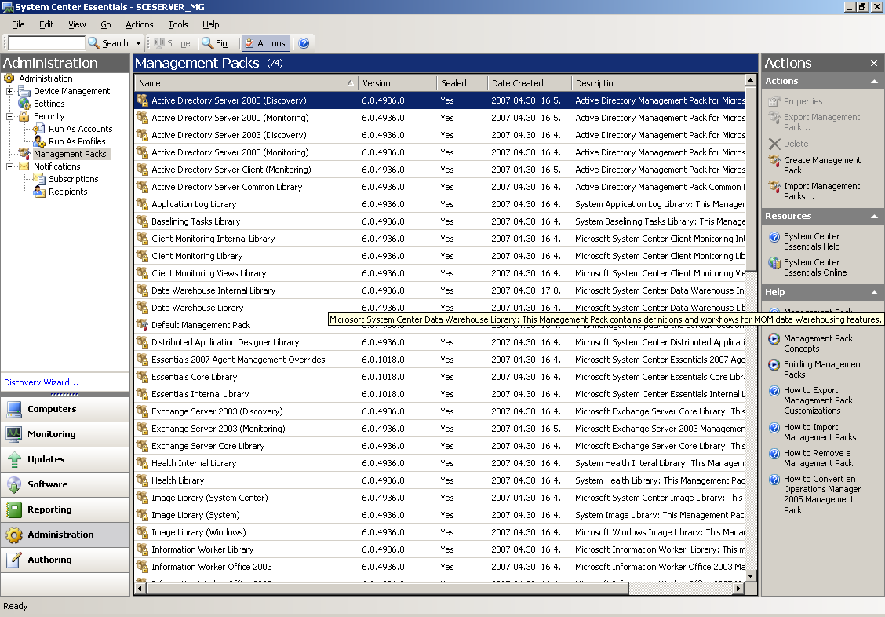Click the Updates green arrow icon

pyautogui.click(x=14, y=459)
